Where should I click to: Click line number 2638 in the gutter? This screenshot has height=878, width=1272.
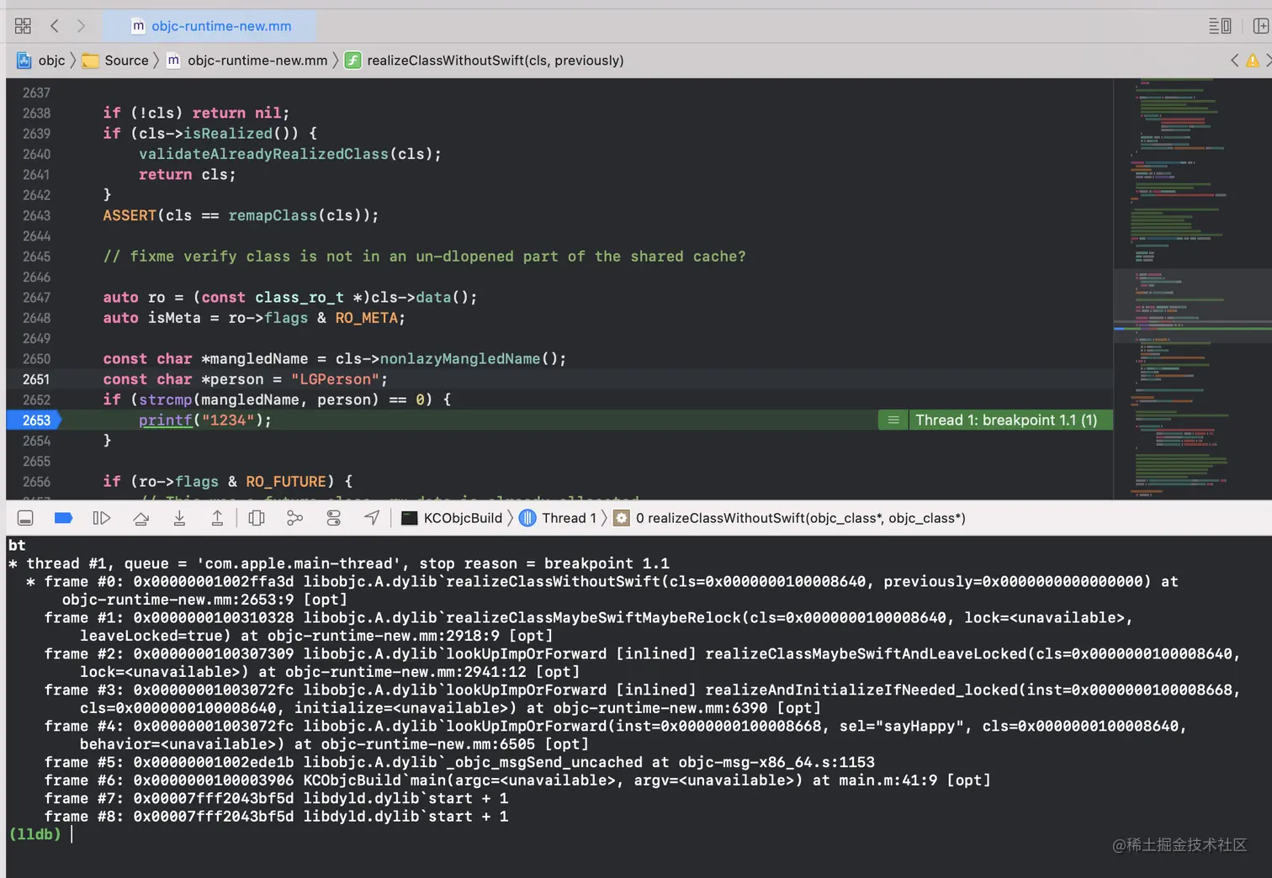coord(36,114)
